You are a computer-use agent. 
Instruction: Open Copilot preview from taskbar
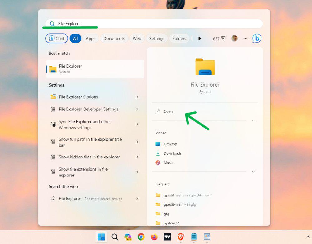click(x=128, y=237)
